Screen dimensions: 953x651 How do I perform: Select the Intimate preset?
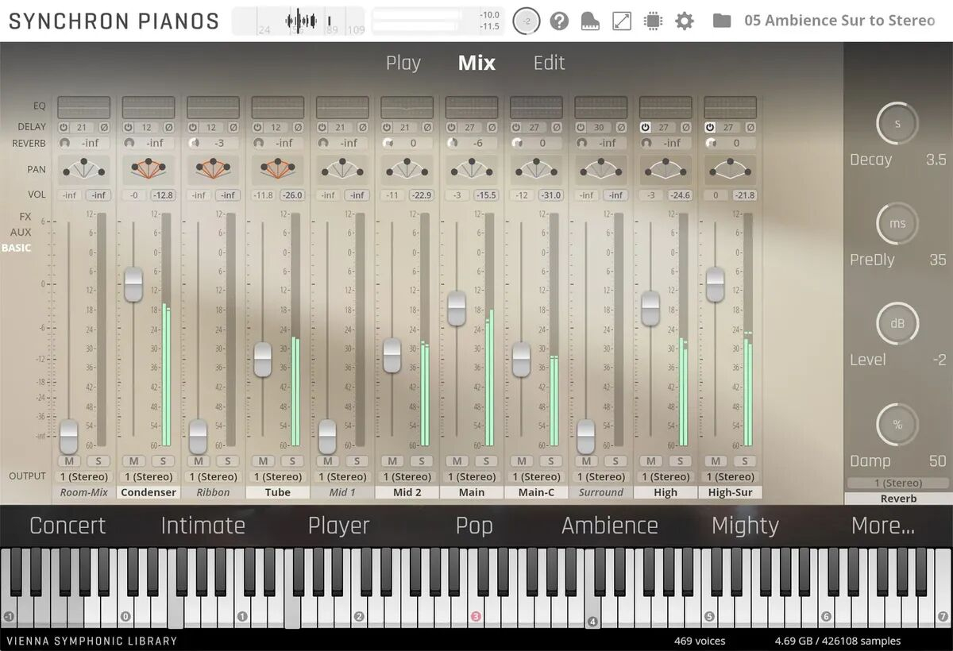(203, 526)
